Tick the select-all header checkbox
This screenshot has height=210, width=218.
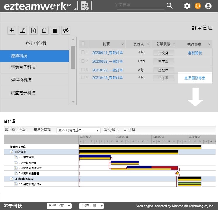coord(83,43)
